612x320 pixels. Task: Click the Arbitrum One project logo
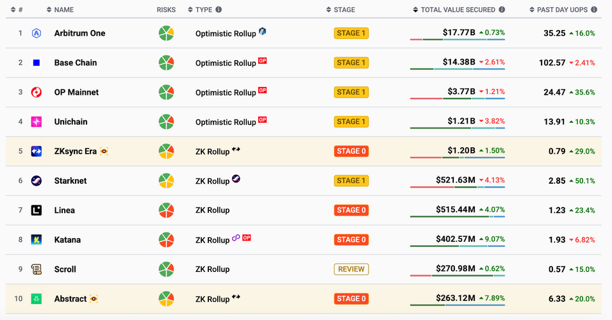click(x=37, y=33)
